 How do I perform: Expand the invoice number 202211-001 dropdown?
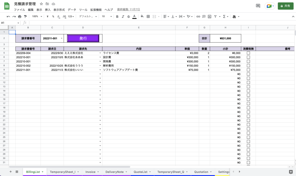tap(61, 38)
